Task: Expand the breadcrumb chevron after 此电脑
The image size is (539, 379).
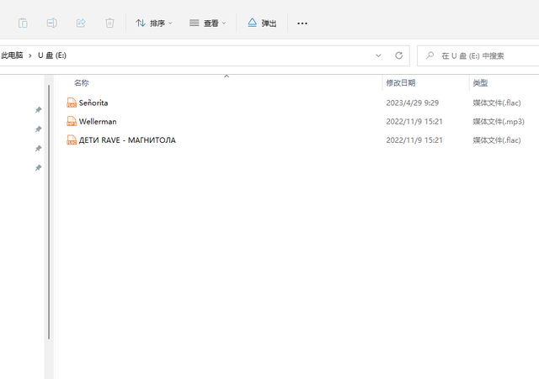Action: pyautogui.click(x=30, y=55)
